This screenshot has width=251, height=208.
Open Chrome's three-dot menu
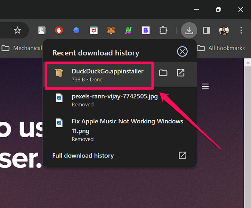(x=241, y=31)
